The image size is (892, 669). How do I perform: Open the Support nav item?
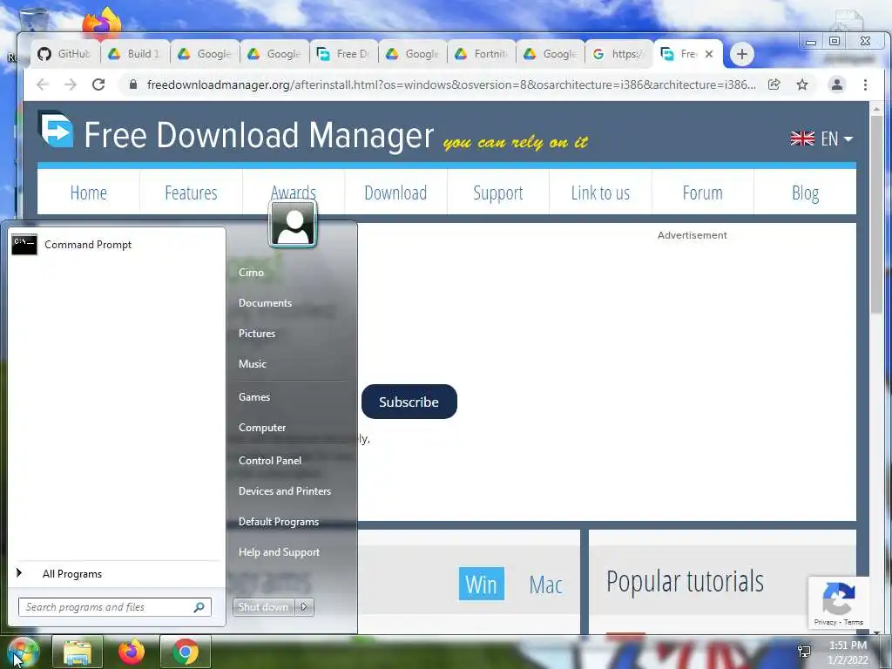coord(498,193)
